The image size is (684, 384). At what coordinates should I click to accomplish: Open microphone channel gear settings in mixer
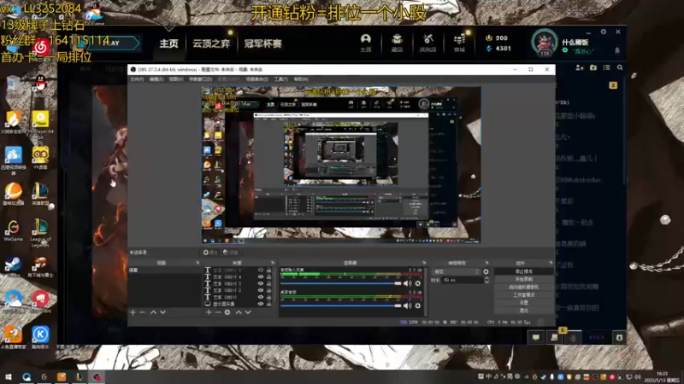tap(418, 283)
